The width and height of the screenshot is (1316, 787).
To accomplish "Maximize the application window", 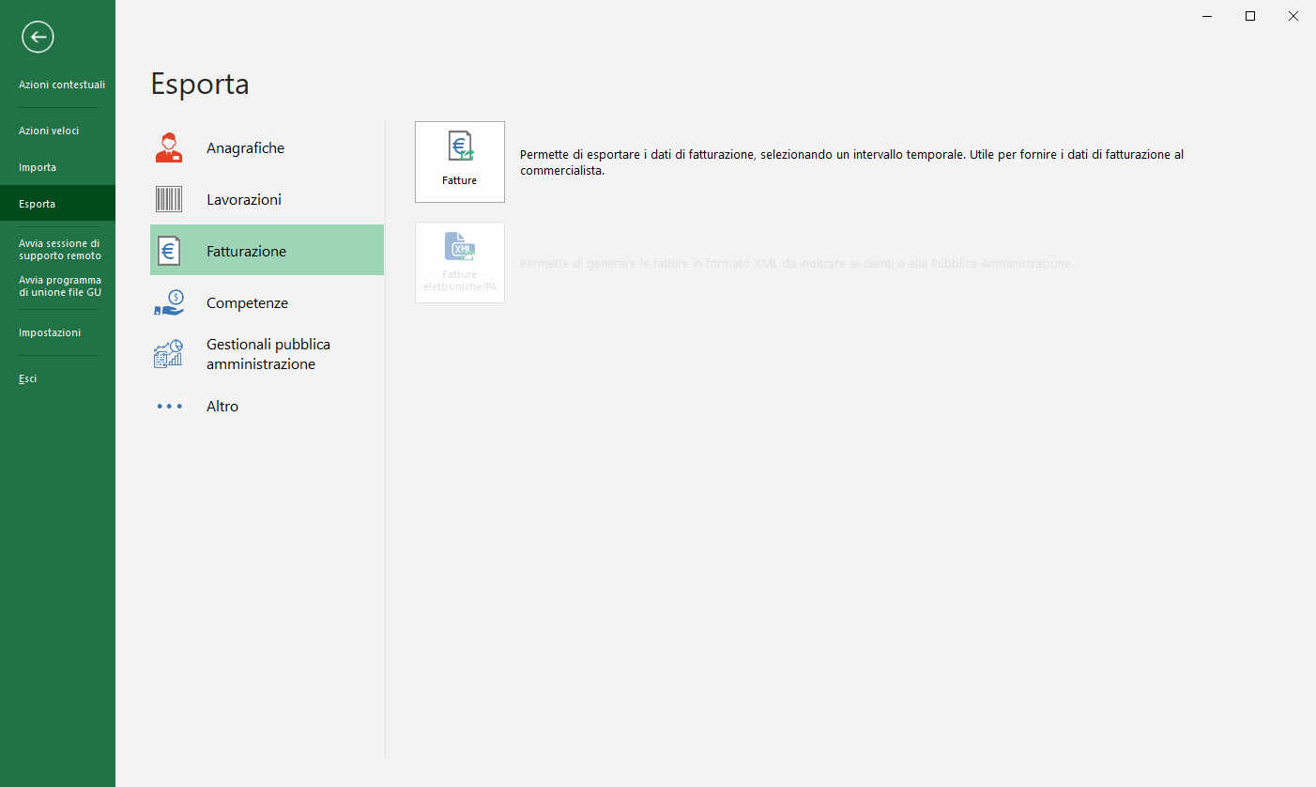I will point(1250,16).
